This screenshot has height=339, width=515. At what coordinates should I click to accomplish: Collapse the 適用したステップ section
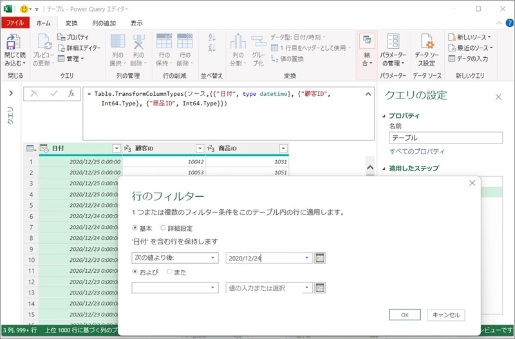tap(384, 169)
